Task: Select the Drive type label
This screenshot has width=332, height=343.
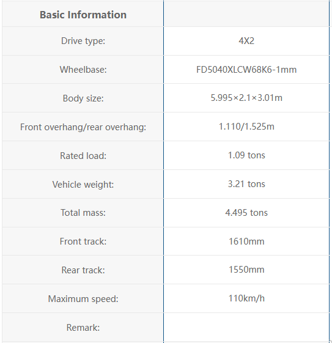Action: [83, 41]
